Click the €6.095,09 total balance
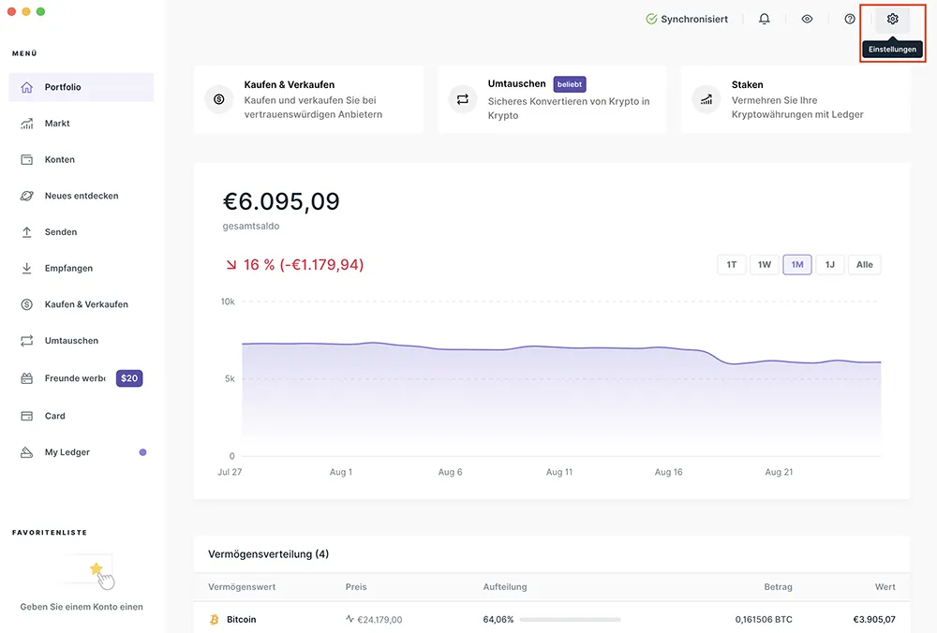937x633 pixels. (281, 201)
